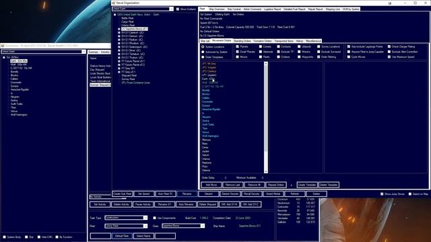Viewport: 431px width, 242px height.
Task: Open the race dropdown in Economics window
Action: 84,52
